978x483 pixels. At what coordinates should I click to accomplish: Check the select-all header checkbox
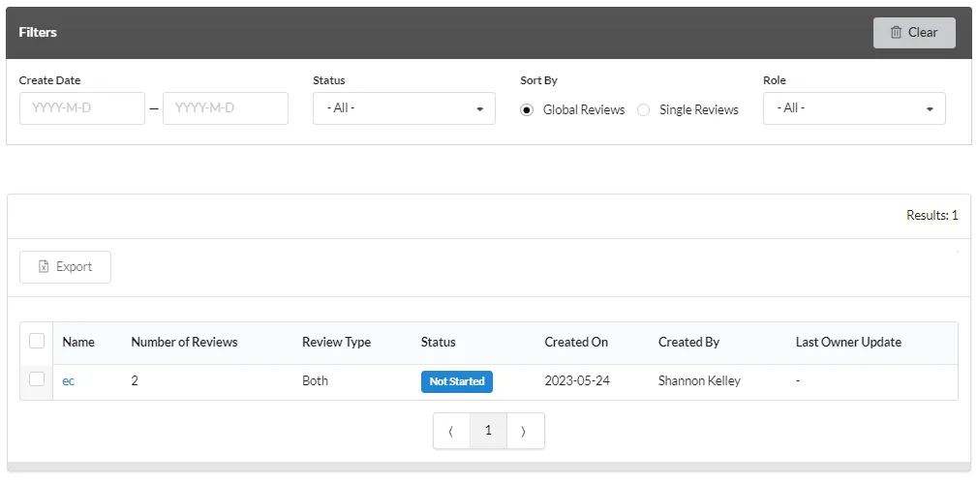37,341
